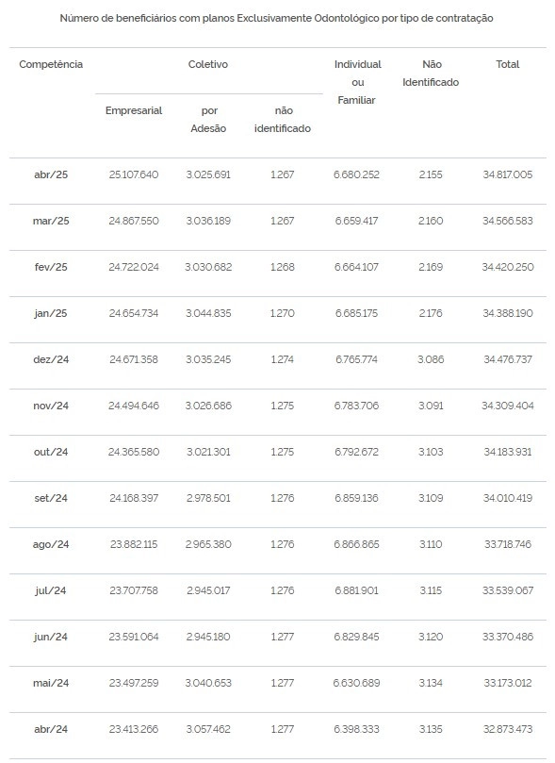Screen dimensions: 555x763
Task: Click the table title text
Action: tap(276, 19)
